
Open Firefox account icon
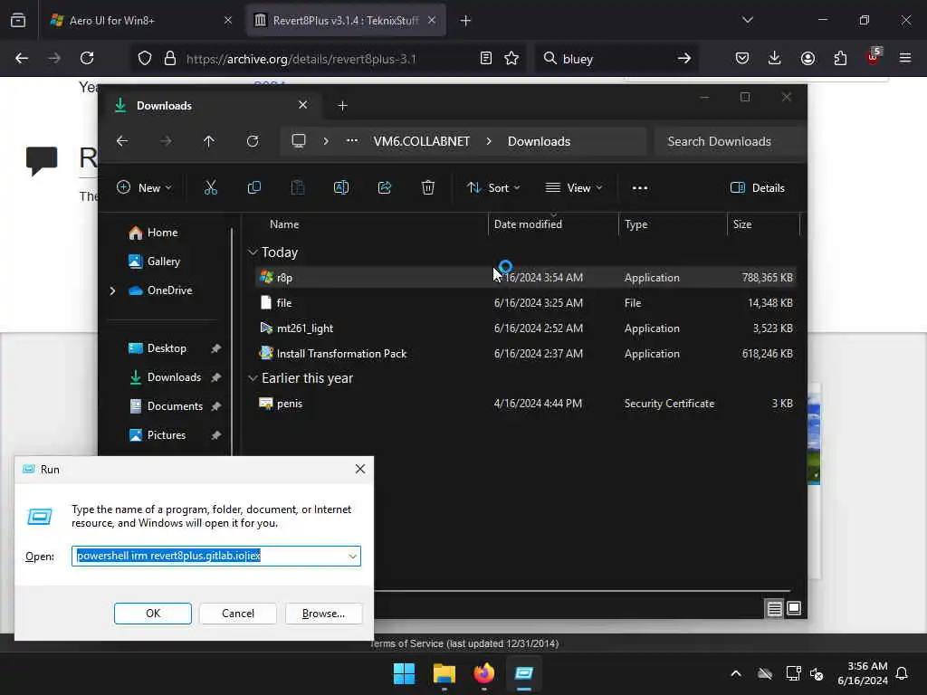coord(808,58)
